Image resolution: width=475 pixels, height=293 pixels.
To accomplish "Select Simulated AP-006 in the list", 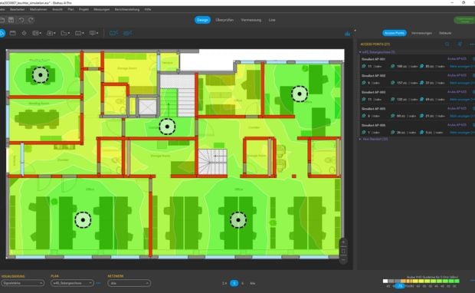I will pos(373,125).
